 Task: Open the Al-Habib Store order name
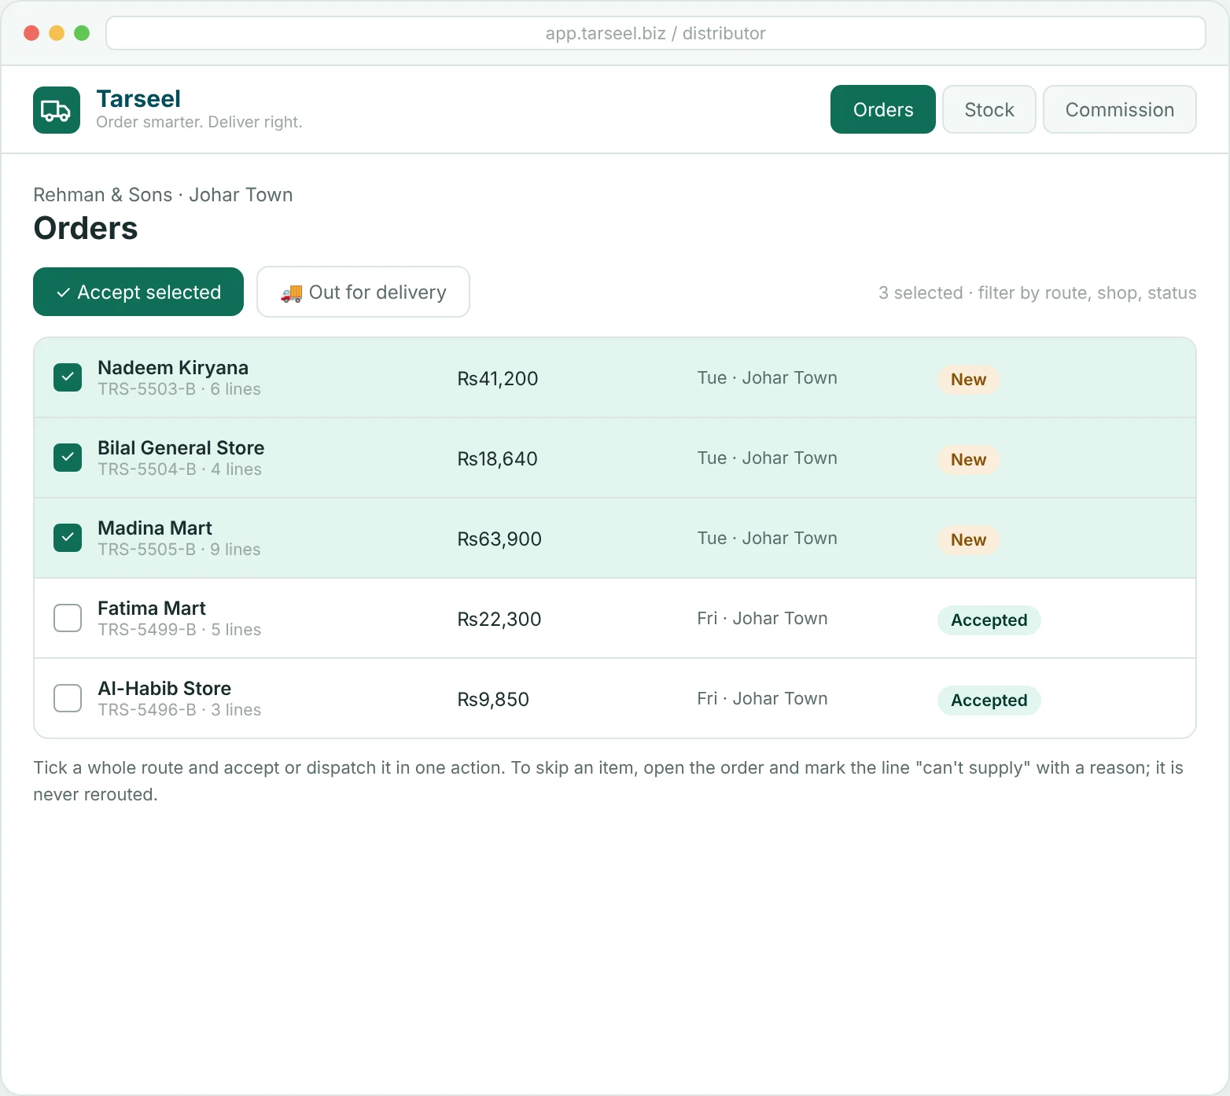164,689
